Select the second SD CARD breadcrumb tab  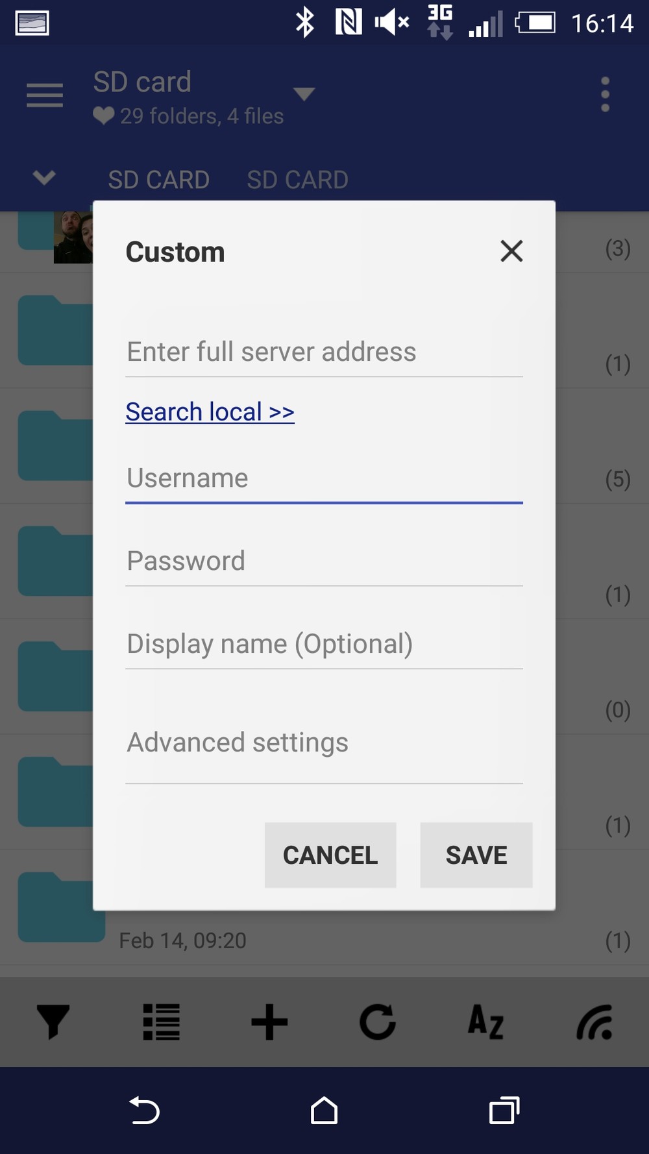297,180
